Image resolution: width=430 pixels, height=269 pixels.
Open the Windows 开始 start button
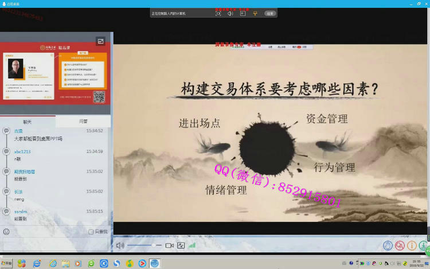[7, 263]
